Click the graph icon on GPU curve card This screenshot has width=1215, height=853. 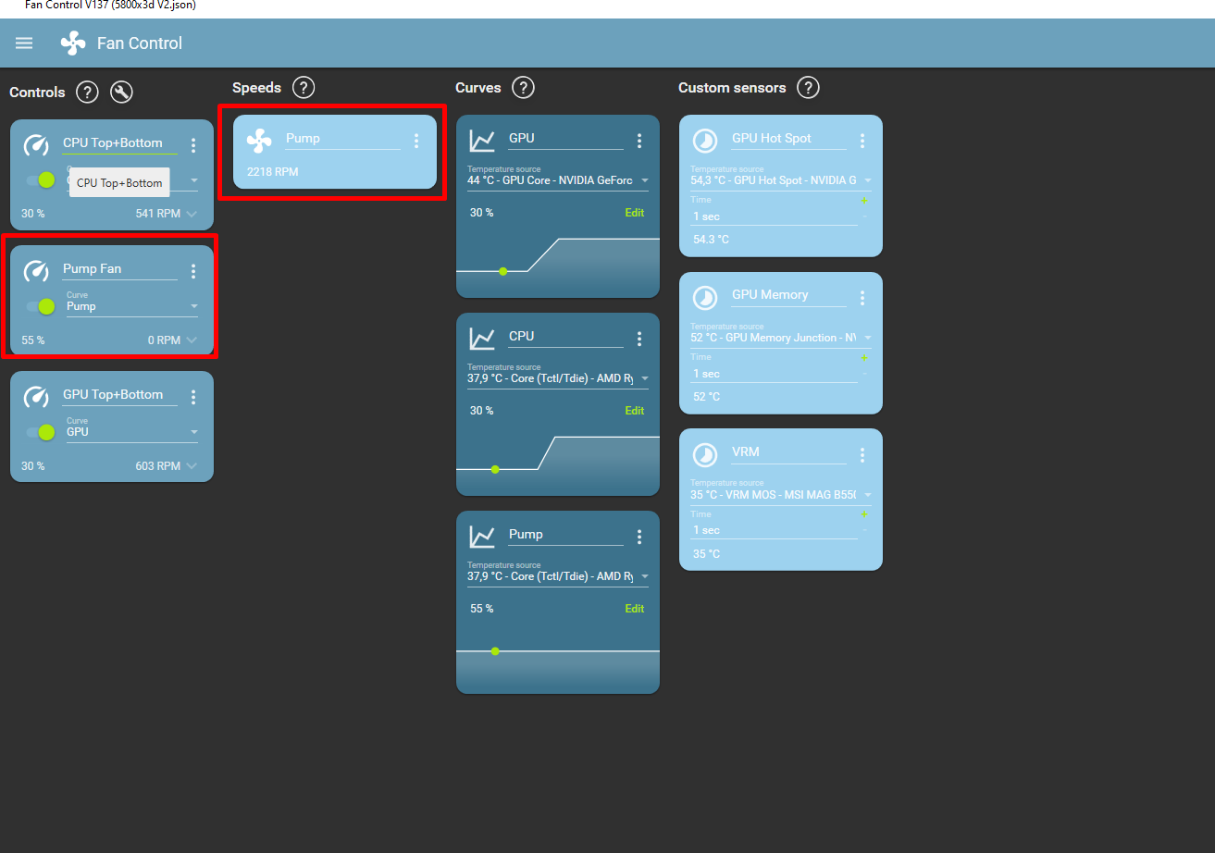pyautogui.click(x=482, y=141)
